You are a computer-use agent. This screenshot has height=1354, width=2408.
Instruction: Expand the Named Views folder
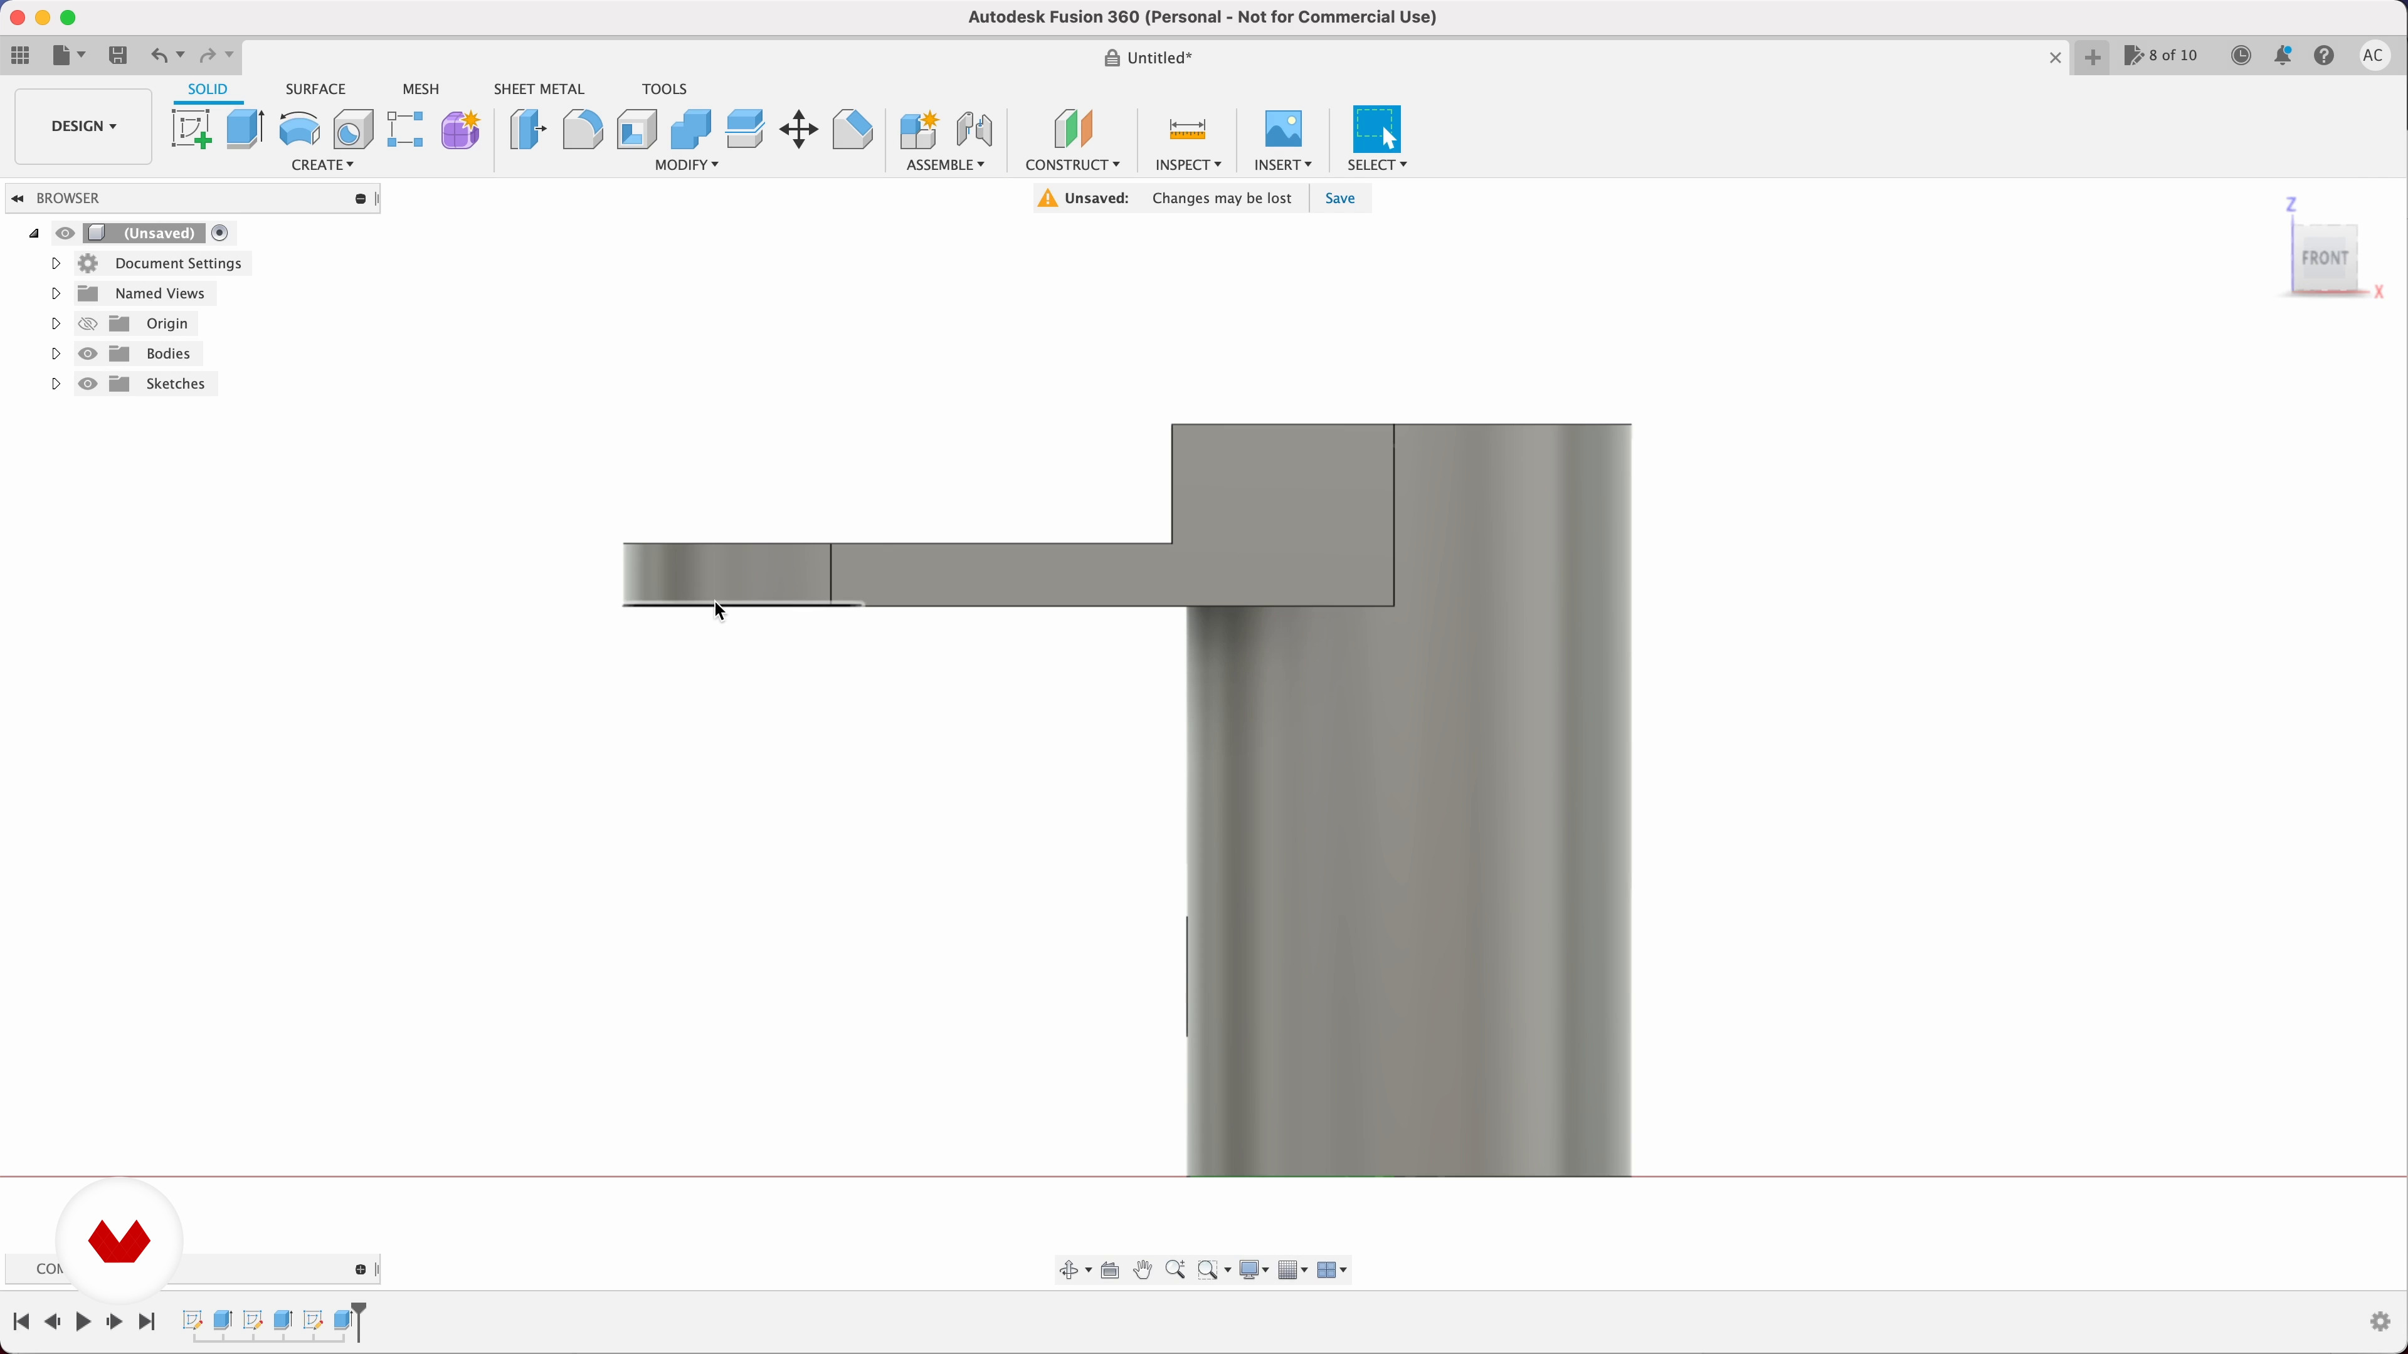tap(55, 293)
